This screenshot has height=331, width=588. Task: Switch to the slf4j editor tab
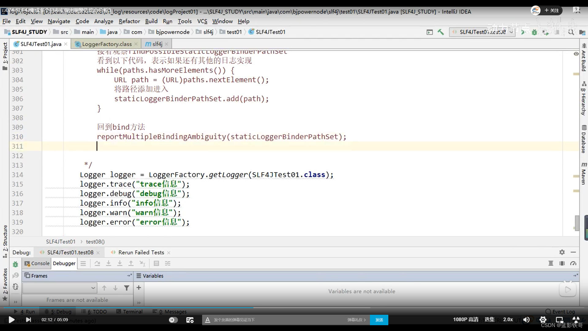157,44
